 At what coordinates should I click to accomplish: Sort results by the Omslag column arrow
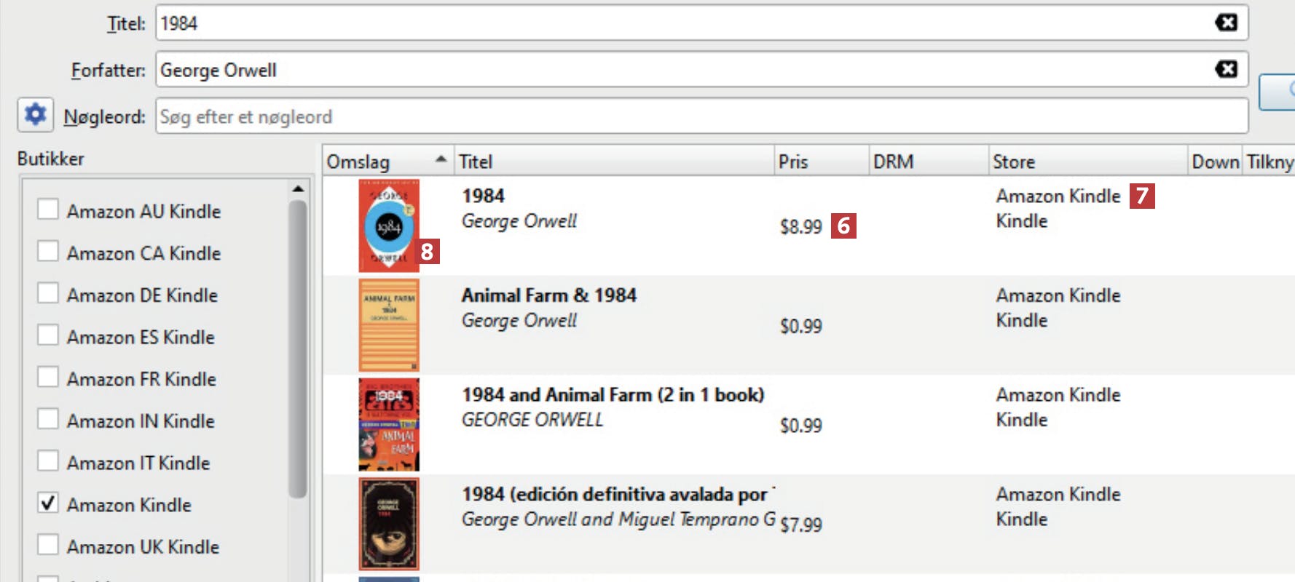point(441,159)
